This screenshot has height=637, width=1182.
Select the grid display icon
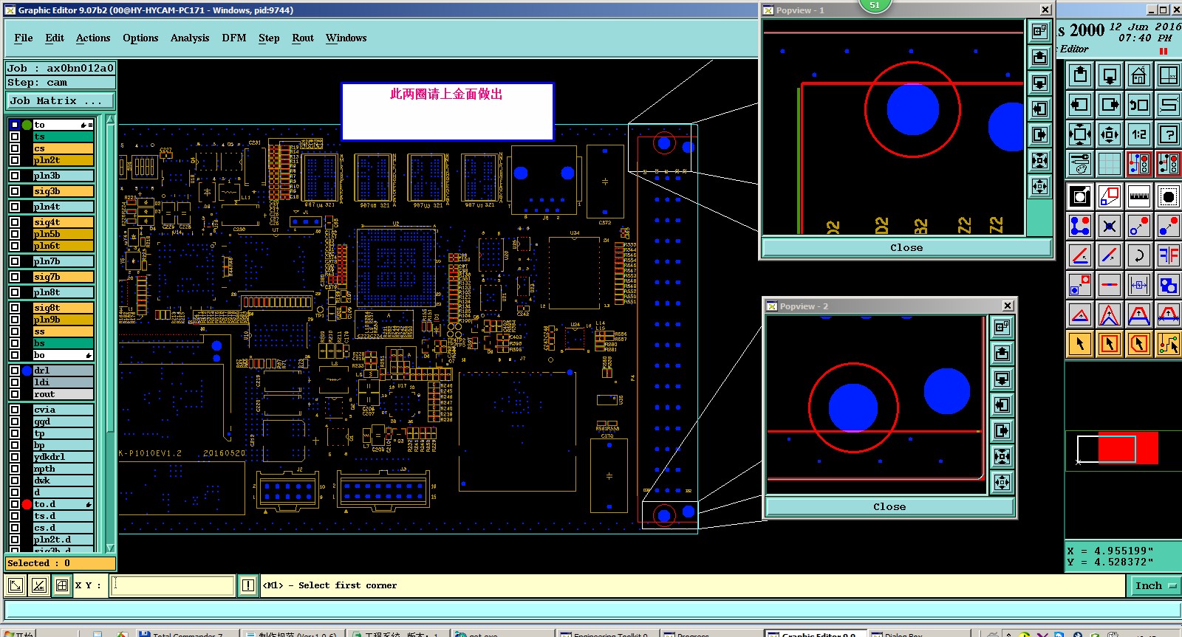tap(1109, 164)
